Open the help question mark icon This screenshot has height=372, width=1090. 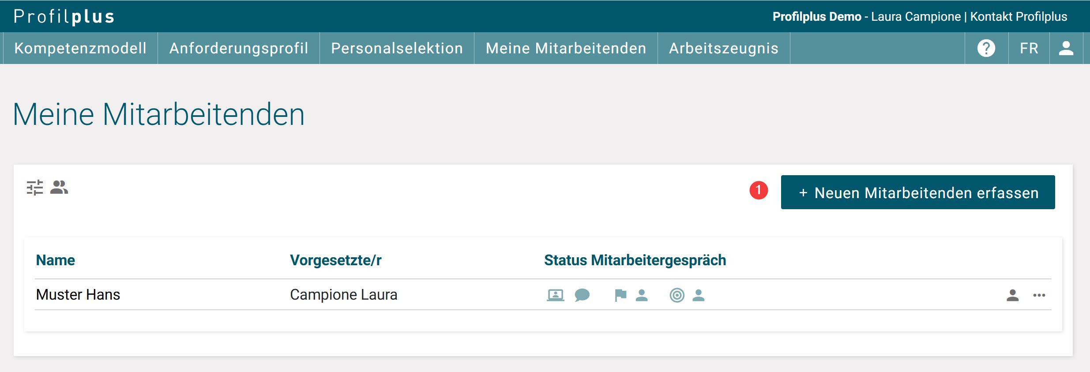tap(986, 48)
